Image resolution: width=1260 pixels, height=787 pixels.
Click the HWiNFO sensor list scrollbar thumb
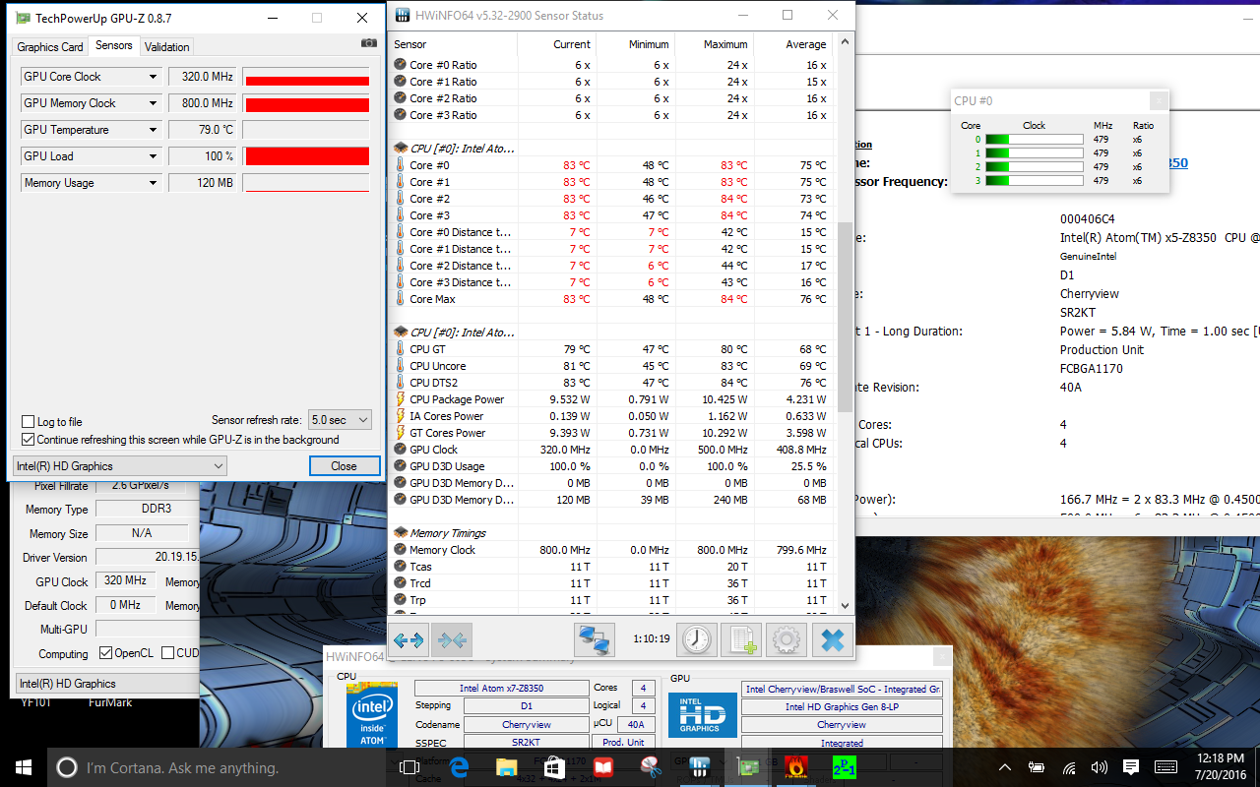pos(845,317)
